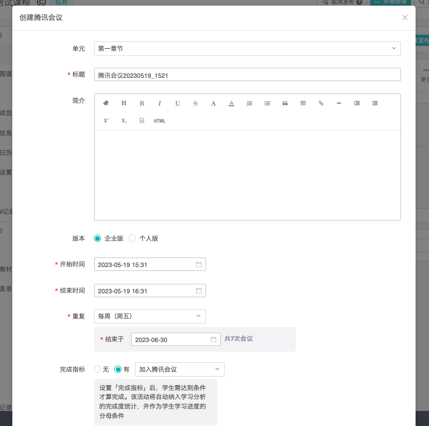
Task: Apply superscript formatting
Action: (106, 121)
